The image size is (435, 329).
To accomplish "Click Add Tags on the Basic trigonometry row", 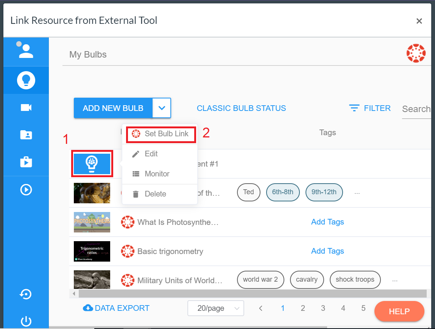I will pyautogui.click(x=327, y=251).
